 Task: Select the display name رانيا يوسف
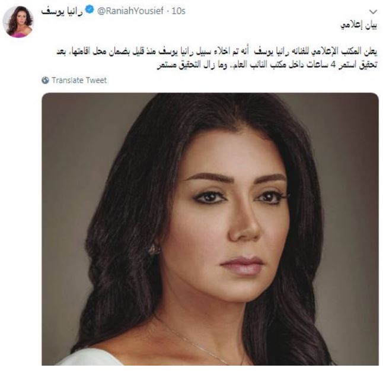[62, 11]
